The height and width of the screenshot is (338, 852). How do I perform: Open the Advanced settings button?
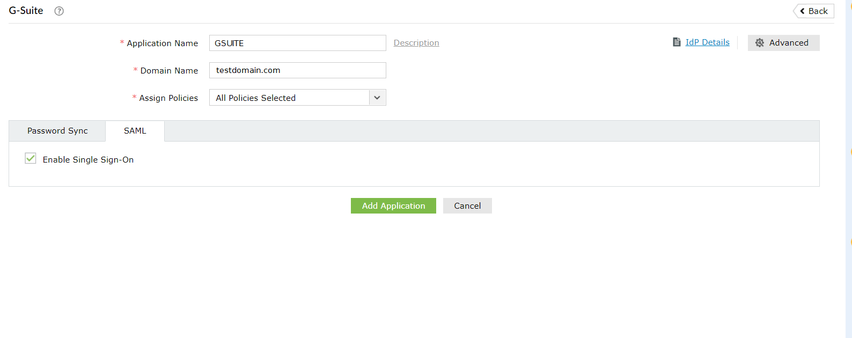point(783,43)
